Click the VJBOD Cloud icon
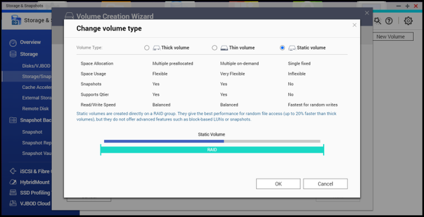Viewport: 424px width, 217px height. (x=13, y=203)
